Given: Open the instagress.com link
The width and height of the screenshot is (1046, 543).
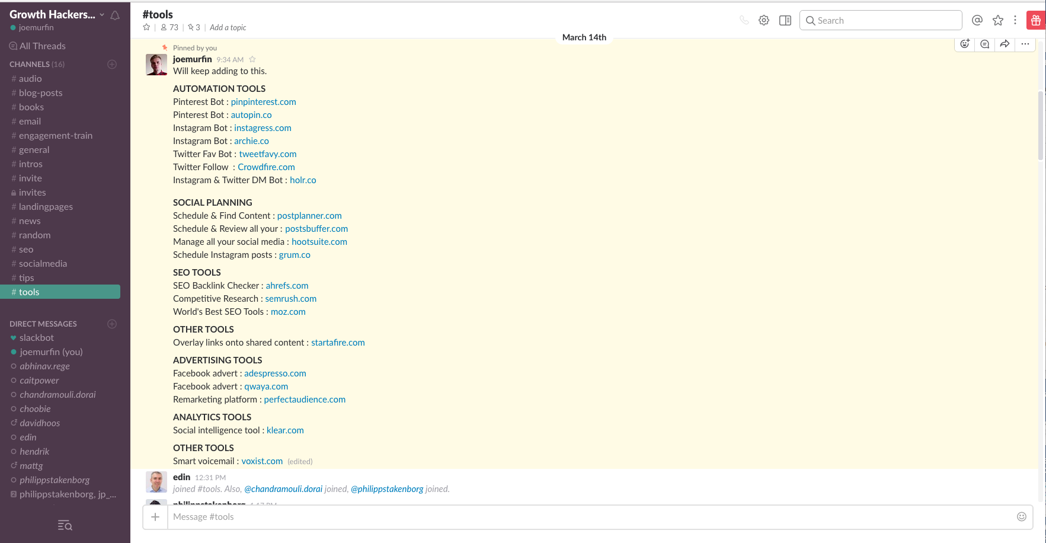Looking at the screenshot, I should [263, 128].
